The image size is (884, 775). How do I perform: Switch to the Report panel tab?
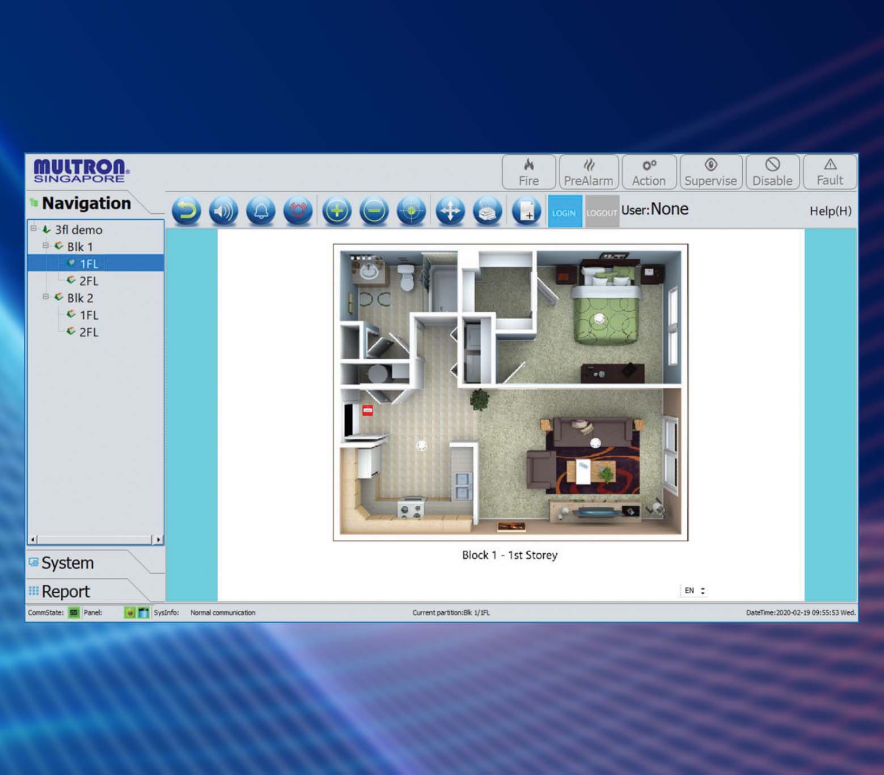coord(66,591)
